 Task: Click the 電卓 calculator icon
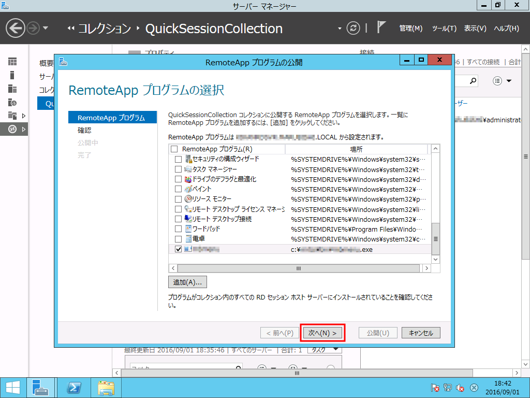pos(188,239)
